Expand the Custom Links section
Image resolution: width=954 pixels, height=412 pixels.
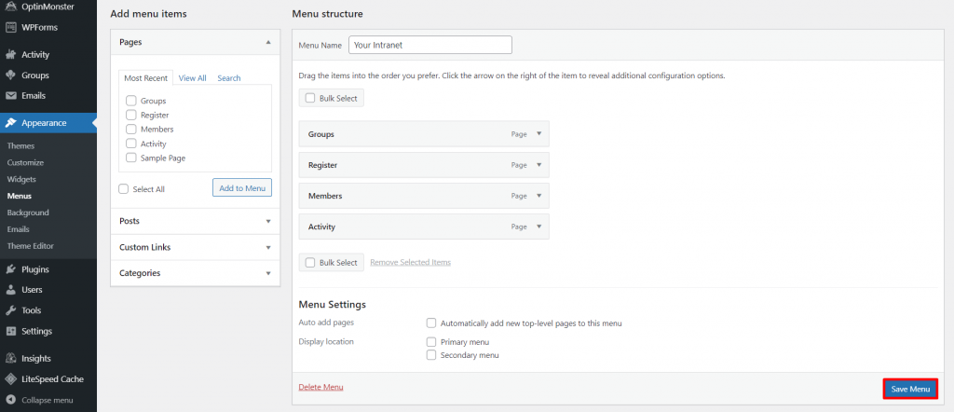point(194,247)
